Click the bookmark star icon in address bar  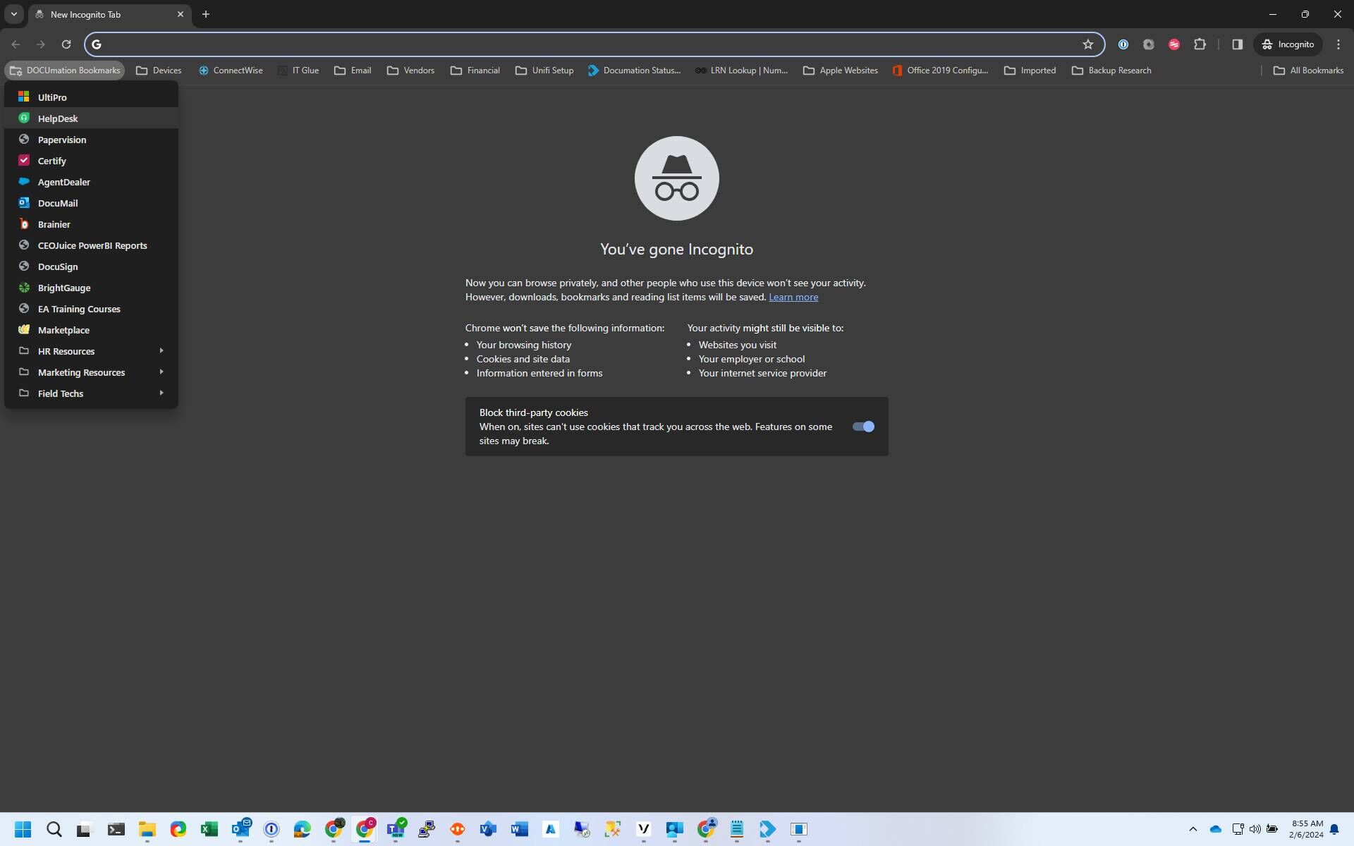[x=1088, y=44]
